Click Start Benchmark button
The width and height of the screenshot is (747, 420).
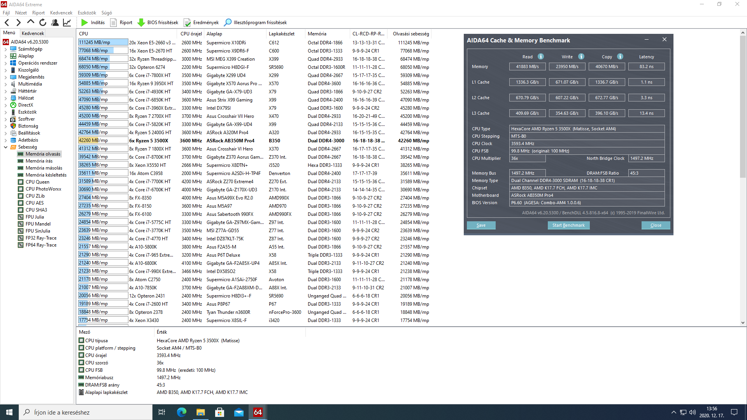point(568,225)
